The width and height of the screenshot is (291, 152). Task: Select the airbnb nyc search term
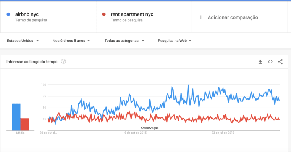coord(27,14)
